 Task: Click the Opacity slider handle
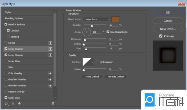[92, 26]
